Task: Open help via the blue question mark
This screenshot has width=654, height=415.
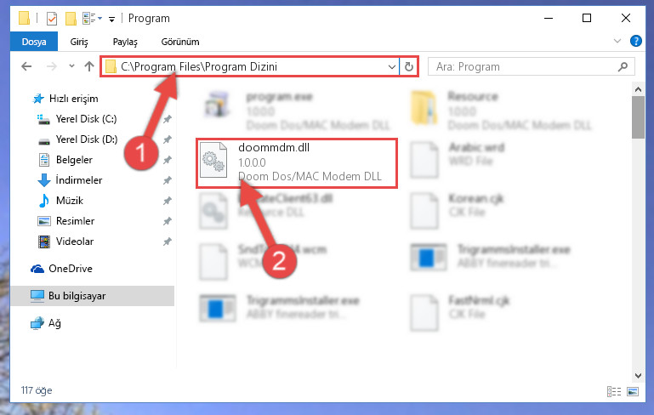Action: [635, 41]
